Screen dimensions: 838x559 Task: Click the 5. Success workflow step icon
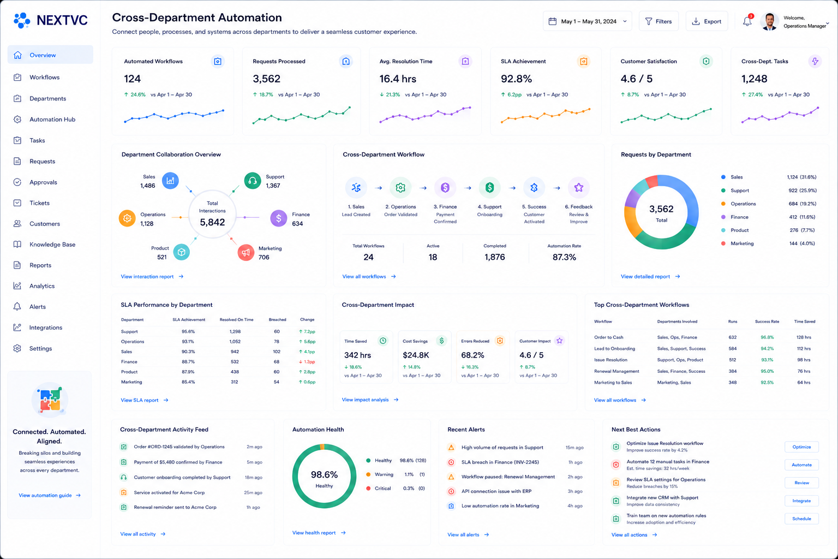[534, 188]
